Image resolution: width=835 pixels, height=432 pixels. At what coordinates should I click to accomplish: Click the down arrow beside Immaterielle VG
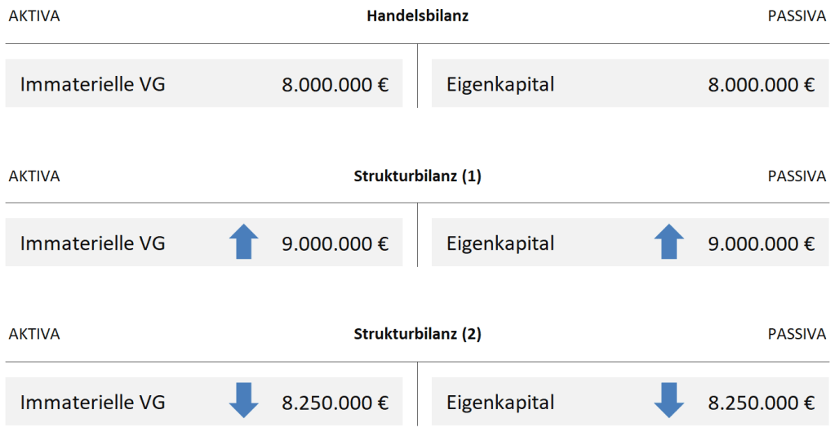244,401
